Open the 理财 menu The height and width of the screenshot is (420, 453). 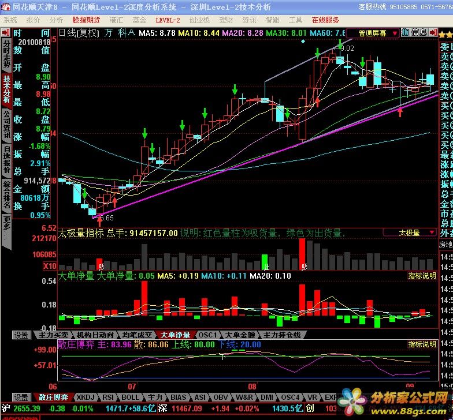(226, 20)
